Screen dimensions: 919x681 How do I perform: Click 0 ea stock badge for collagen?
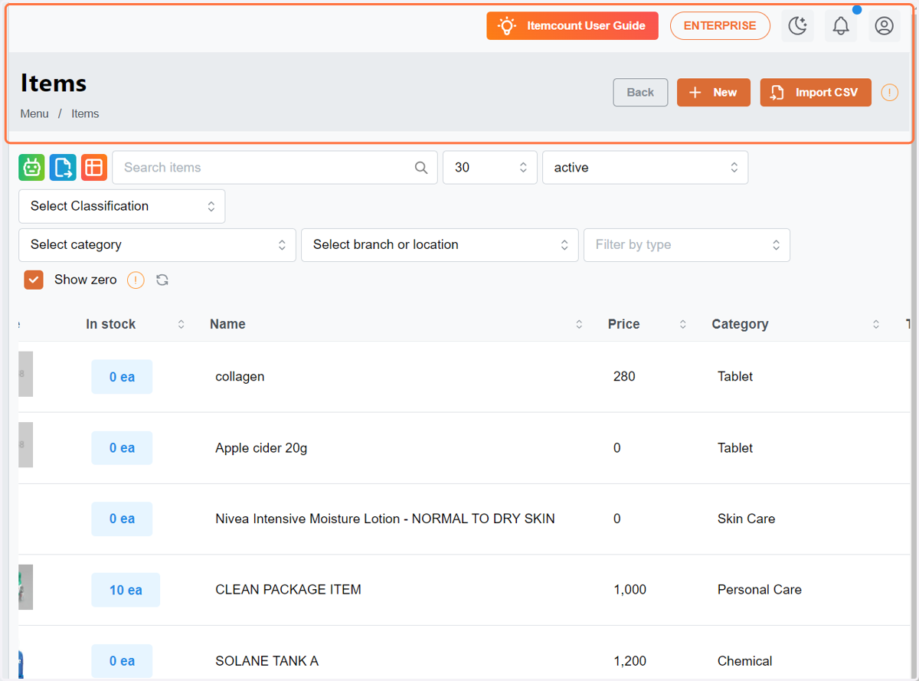pos(122,377)
